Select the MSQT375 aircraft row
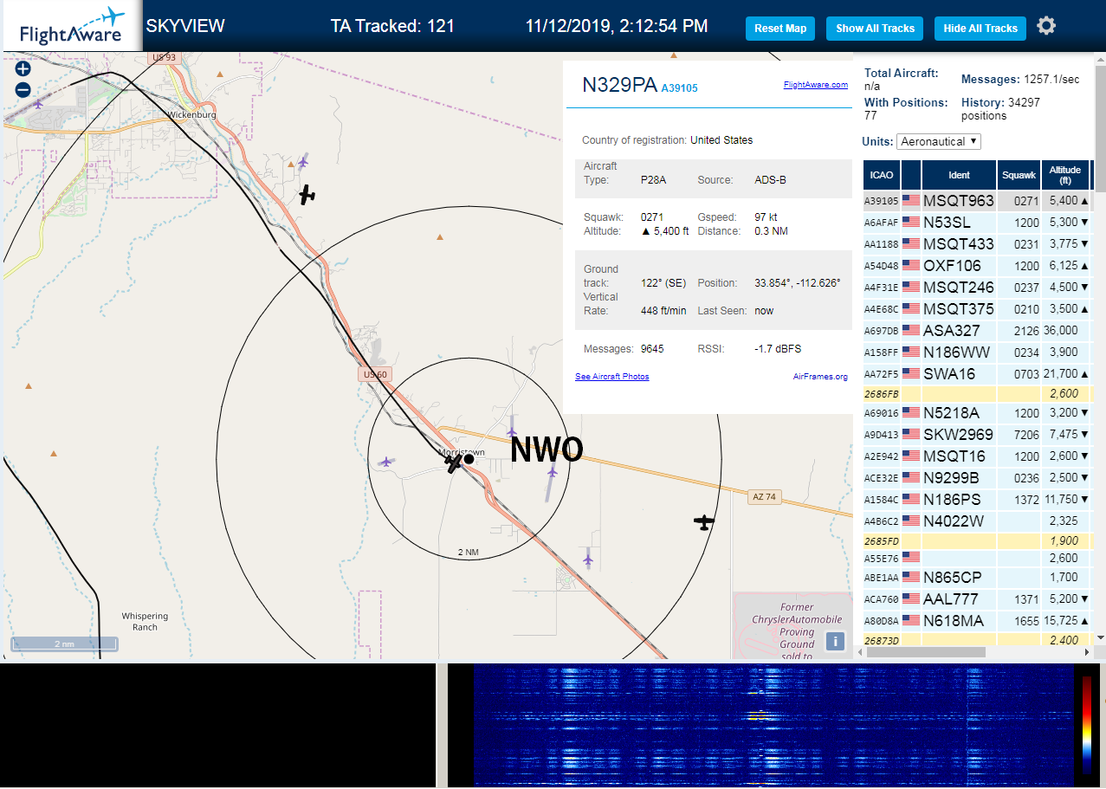This screenshot has height=789, width=1106. 977,309
